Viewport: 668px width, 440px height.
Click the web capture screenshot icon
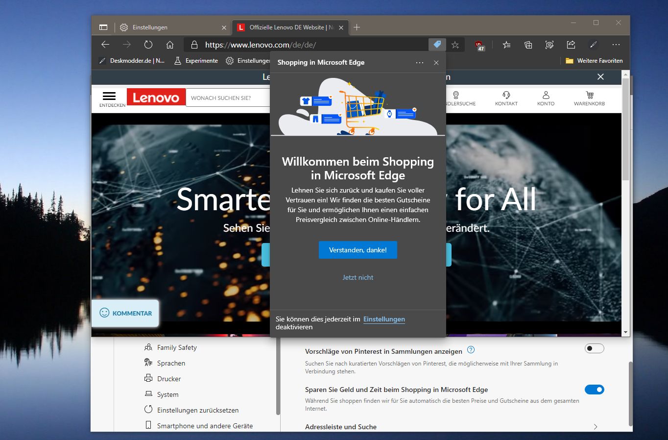tap(549, 45)
